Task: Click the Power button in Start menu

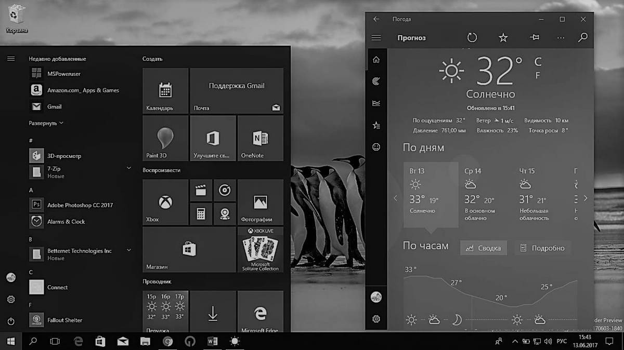Action: tap(11, 321)
